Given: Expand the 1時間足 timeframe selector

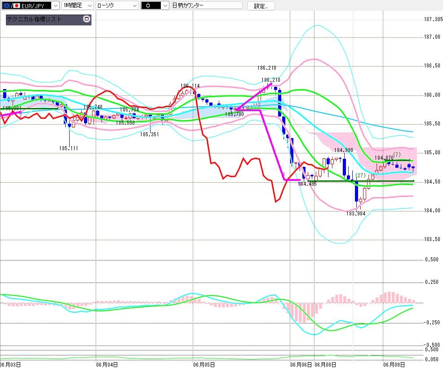Looking at the screenshot, I should 77,5.
